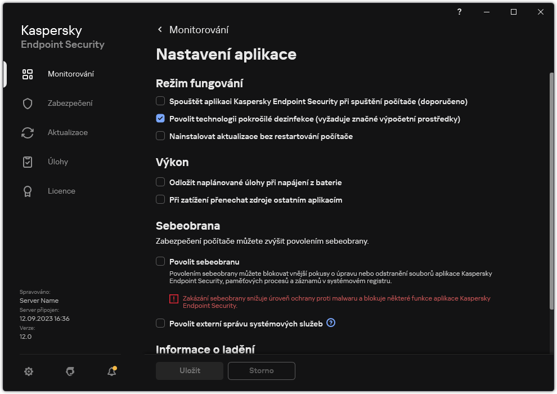View the Licence ribbon icon
This screenshot has height=394, width=557.
coord(28,191)
